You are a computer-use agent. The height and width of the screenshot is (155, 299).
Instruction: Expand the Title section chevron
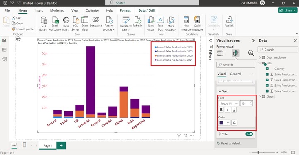pyautogui.click(x=220, y=134)
